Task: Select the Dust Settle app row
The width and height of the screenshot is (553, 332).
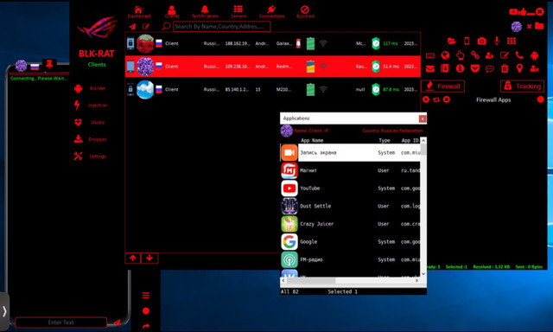Action: (351, 206)
